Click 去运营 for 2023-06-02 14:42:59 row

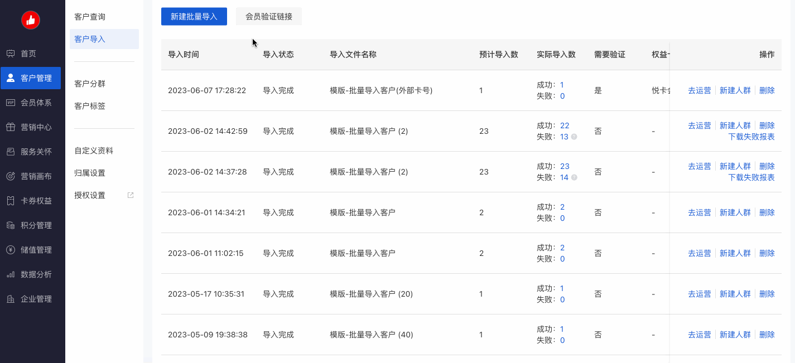point(700,125)
